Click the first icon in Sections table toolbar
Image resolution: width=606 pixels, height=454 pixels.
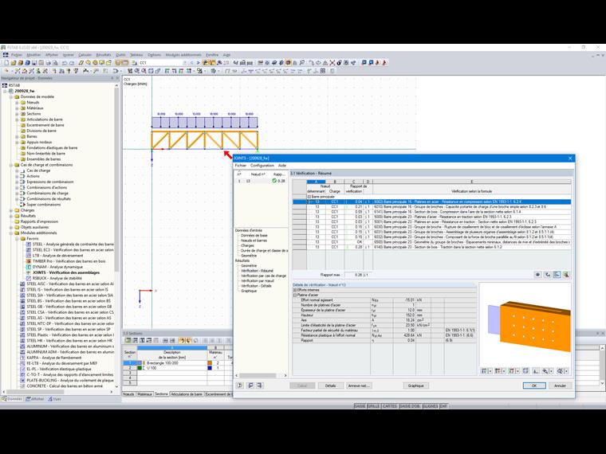click(x=128, y=341)
